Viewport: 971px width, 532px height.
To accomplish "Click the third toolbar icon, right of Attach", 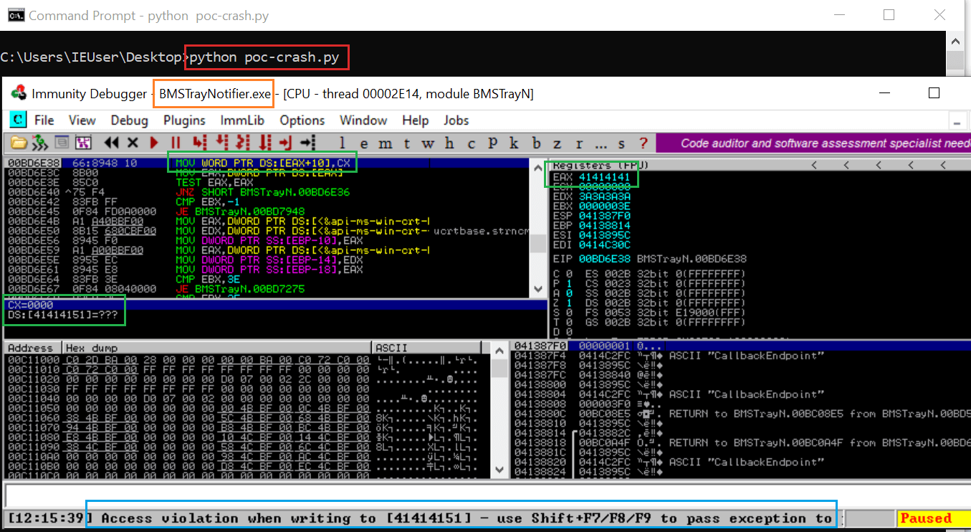I will pos(62,143).
